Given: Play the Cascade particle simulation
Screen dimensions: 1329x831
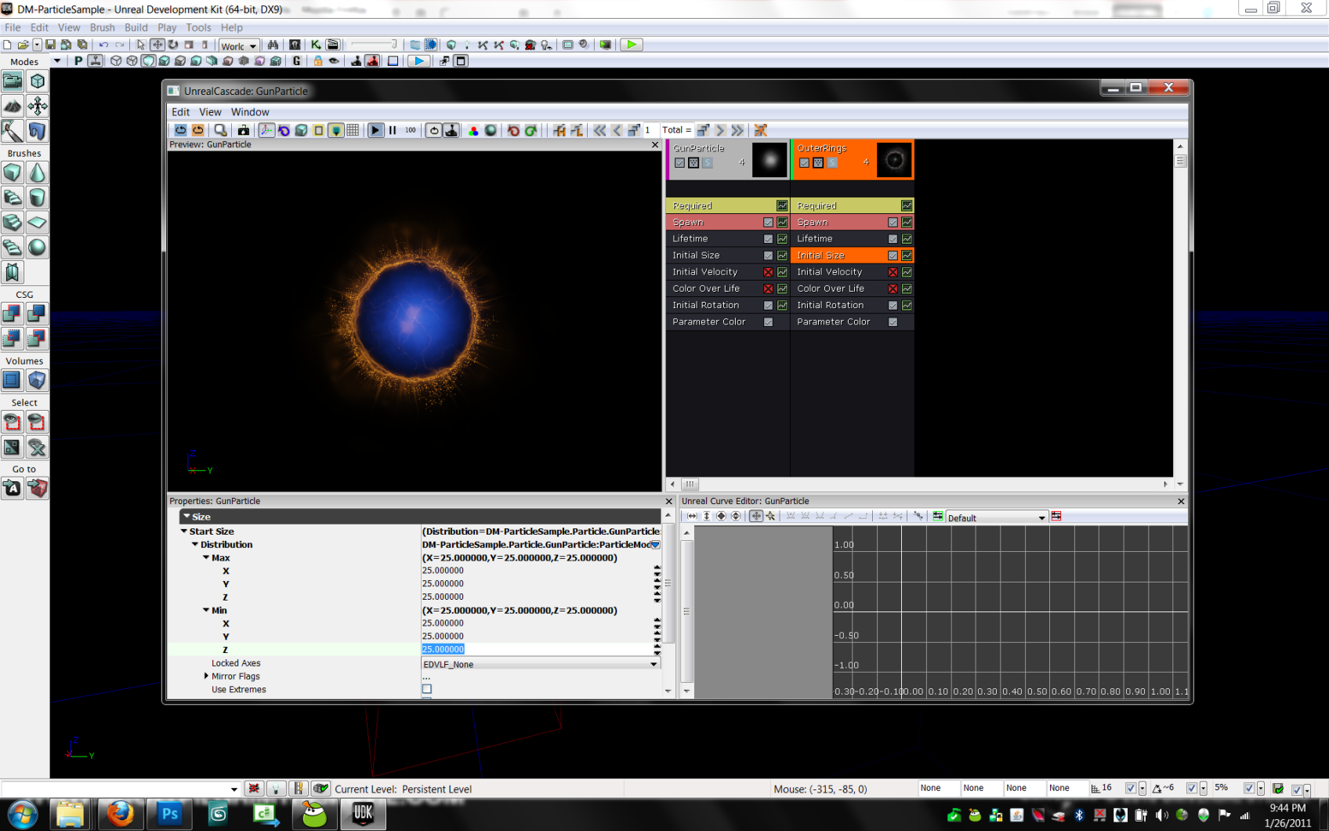Looking at the screenshot, I should click(x=375, y=130).
